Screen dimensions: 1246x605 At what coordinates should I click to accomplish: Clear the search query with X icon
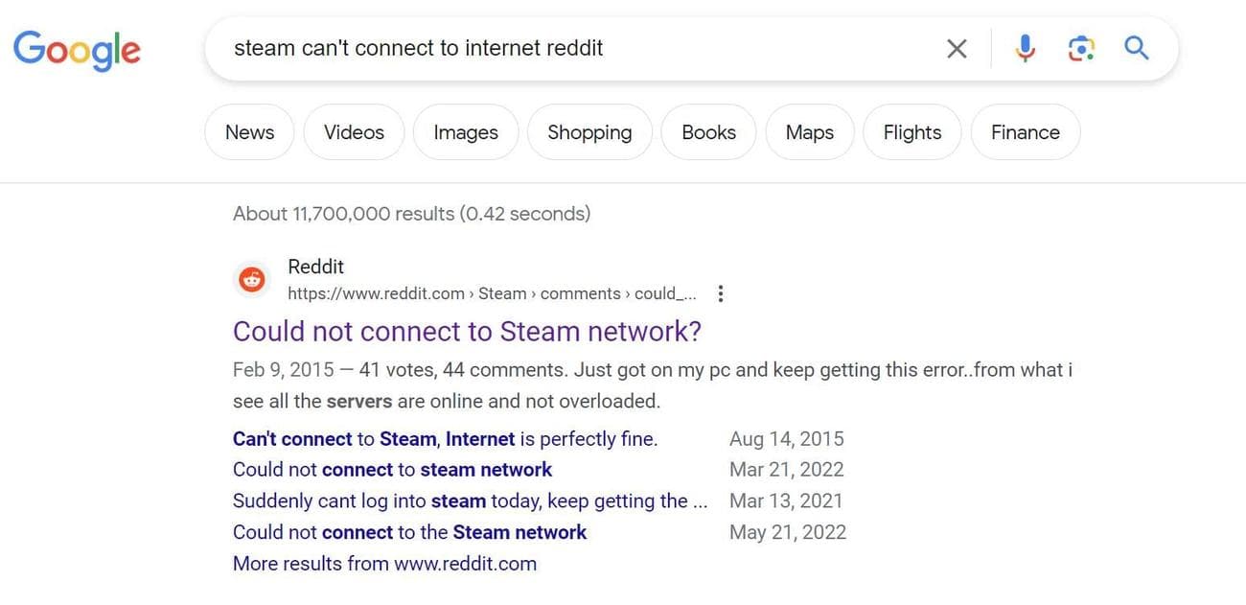tap(957, 48)
